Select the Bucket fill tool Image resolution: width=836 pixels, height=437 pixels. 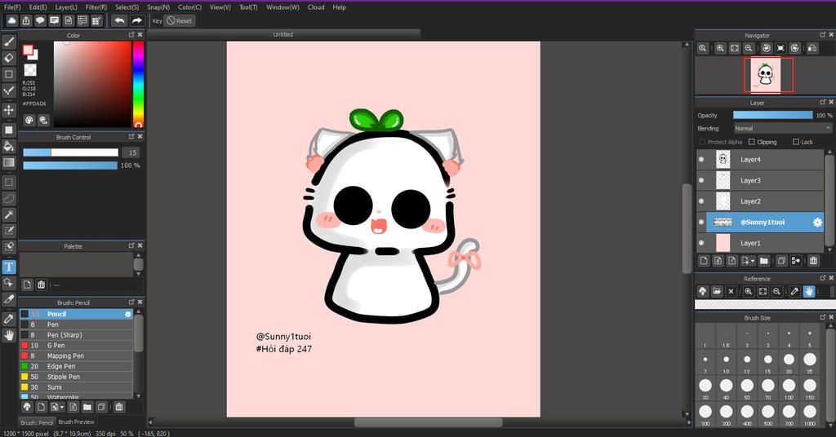coord(9,146)
